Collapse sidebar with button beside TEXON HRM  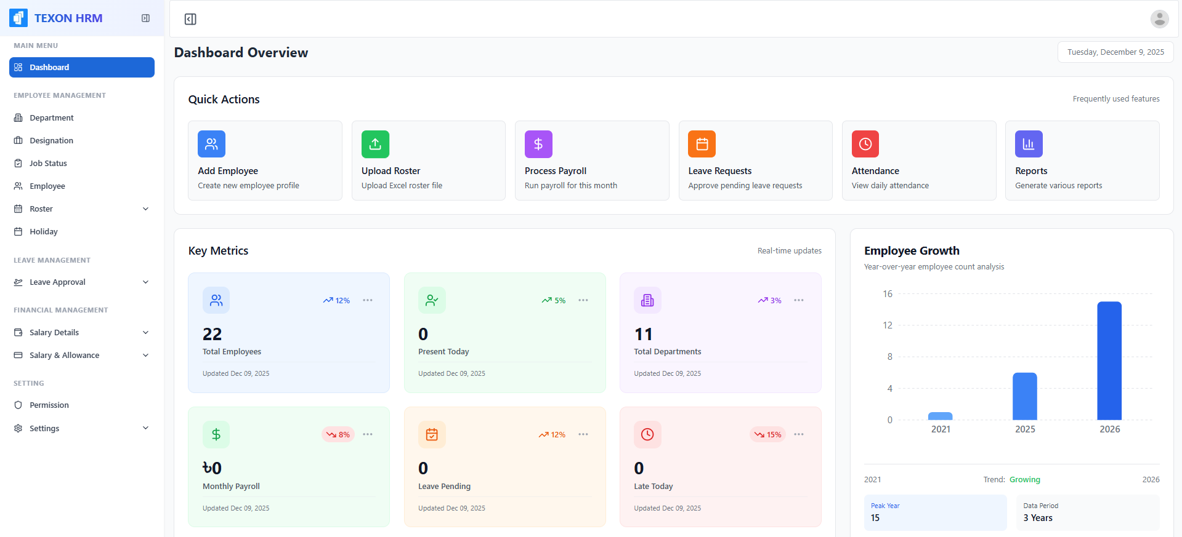click(145, 18)
